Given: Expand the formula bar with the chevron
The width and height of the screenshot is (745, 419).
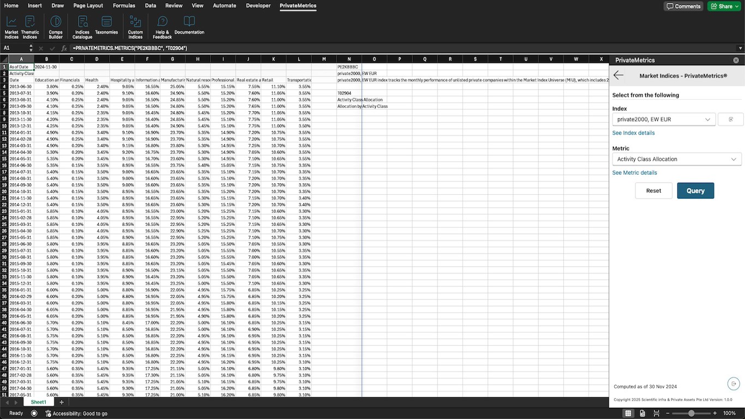Looking at the screenshot, I should [740, 48].
